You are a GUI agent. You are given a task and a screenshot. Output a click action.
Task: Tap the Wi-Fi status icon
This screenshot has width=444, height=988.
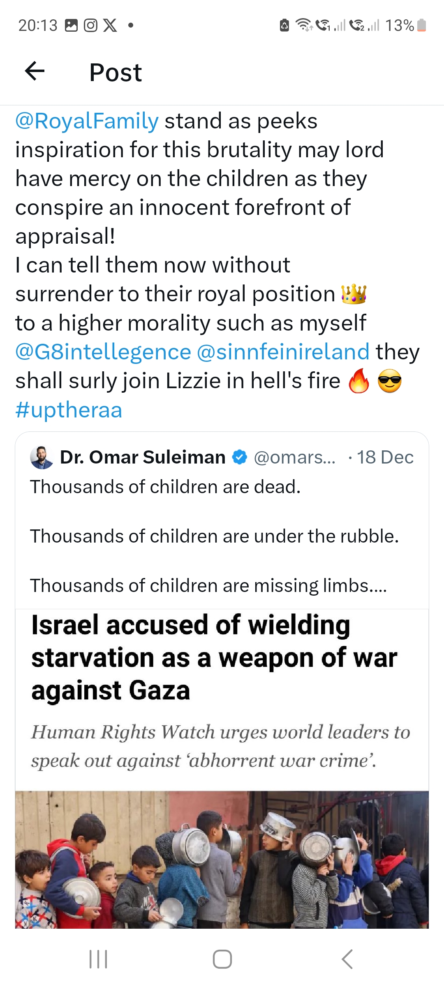point(304,26)
